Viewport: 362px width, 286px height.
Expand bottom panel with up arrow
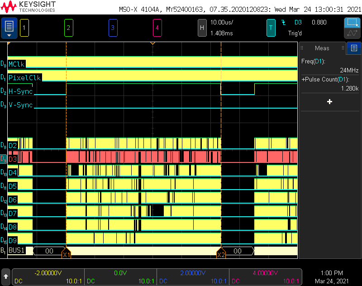point(6,276)
